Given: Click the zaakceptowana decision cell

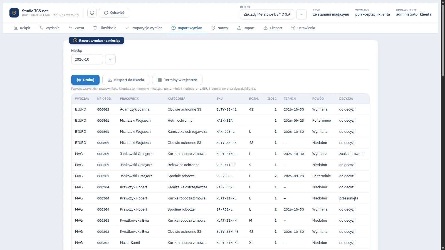Looking at the screenshot, I should pos(352,154).
